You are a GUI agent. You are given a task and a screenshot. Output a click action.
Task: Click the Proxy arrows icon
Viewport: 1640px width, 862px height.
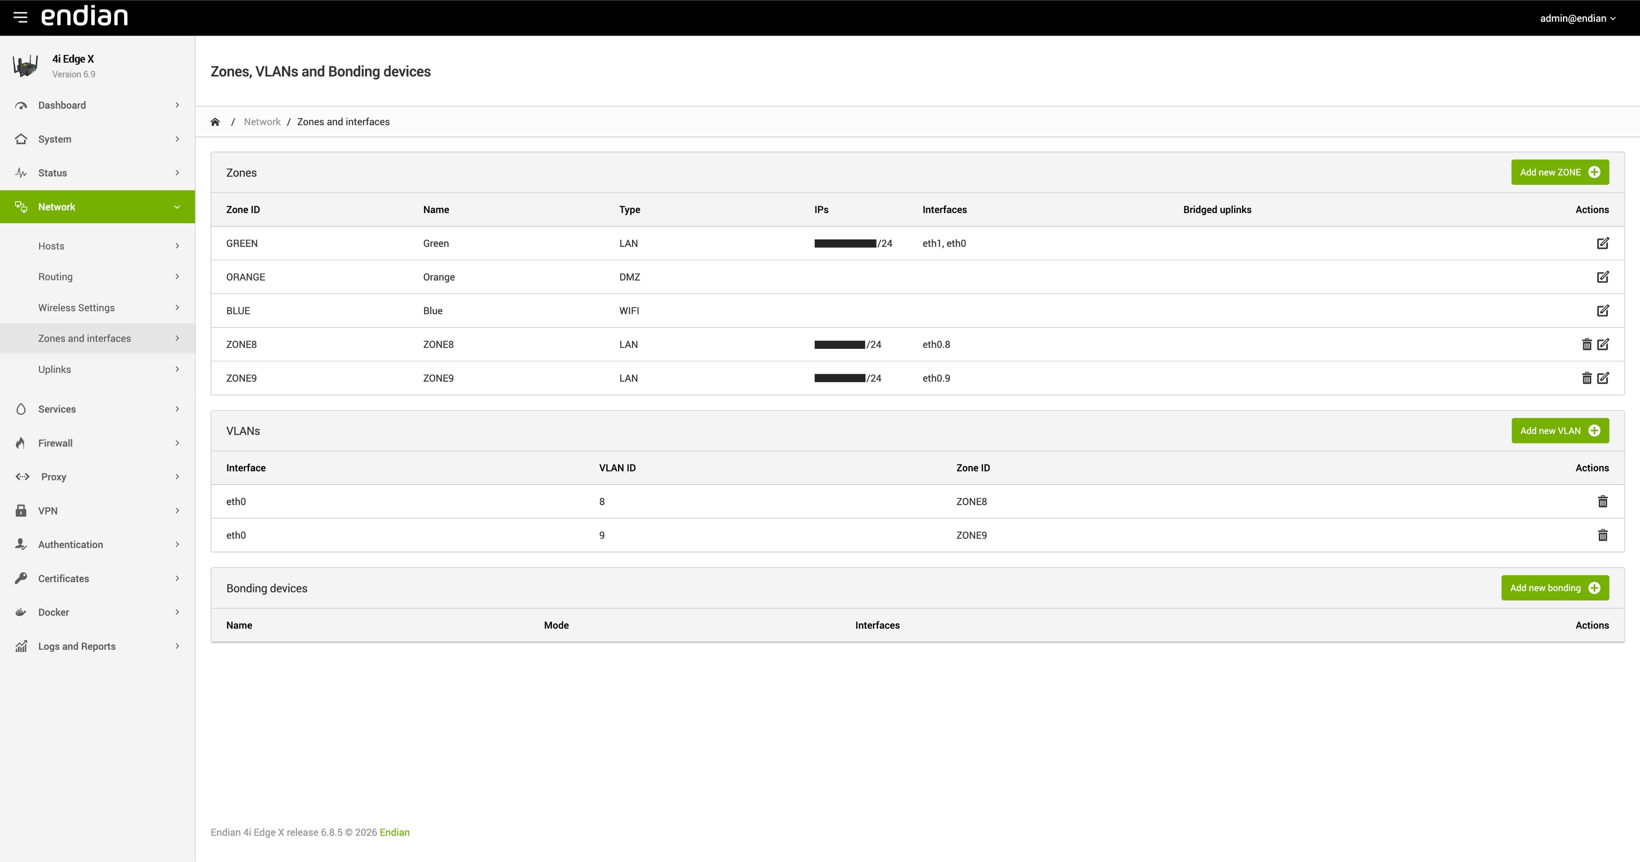pyautogui.click(x=22, y=476)
